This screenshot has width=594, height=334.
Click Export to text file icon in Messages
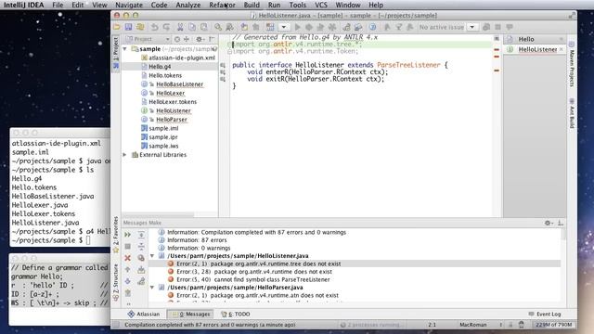[x=141, y=270]
